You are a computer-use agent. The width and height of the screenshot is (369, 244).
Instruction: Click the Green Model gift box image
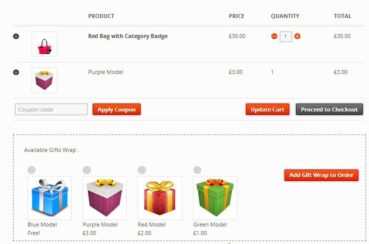(215, 198)
